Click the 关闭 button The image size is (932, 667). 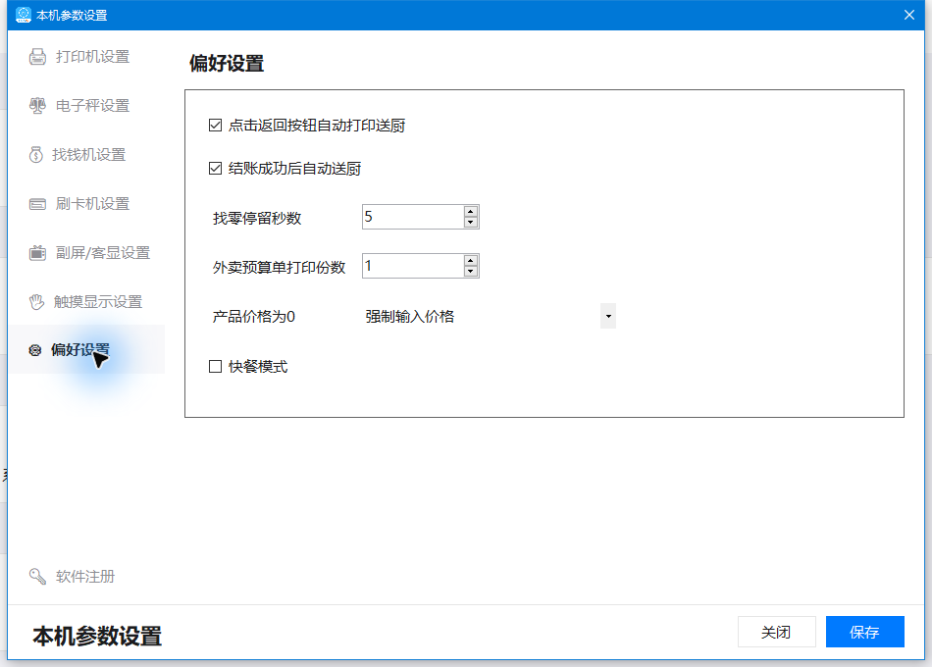pos(776,632)
